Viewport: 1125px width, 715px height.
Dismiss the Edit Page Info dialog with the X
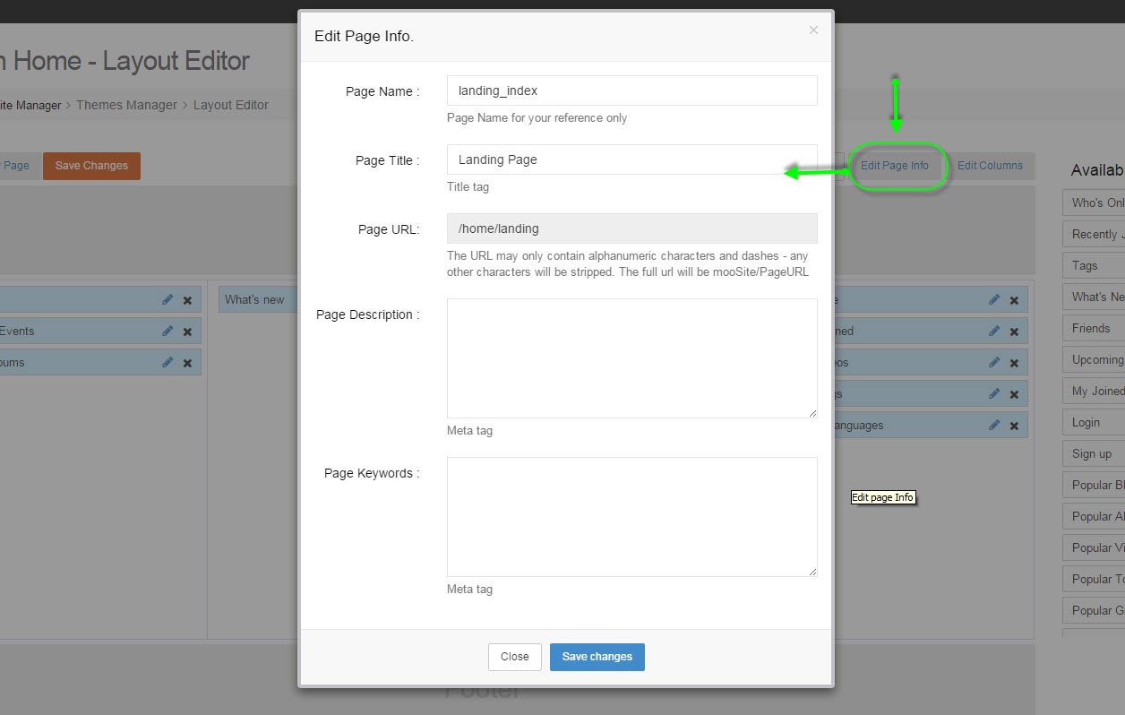[x=813, y=30]
